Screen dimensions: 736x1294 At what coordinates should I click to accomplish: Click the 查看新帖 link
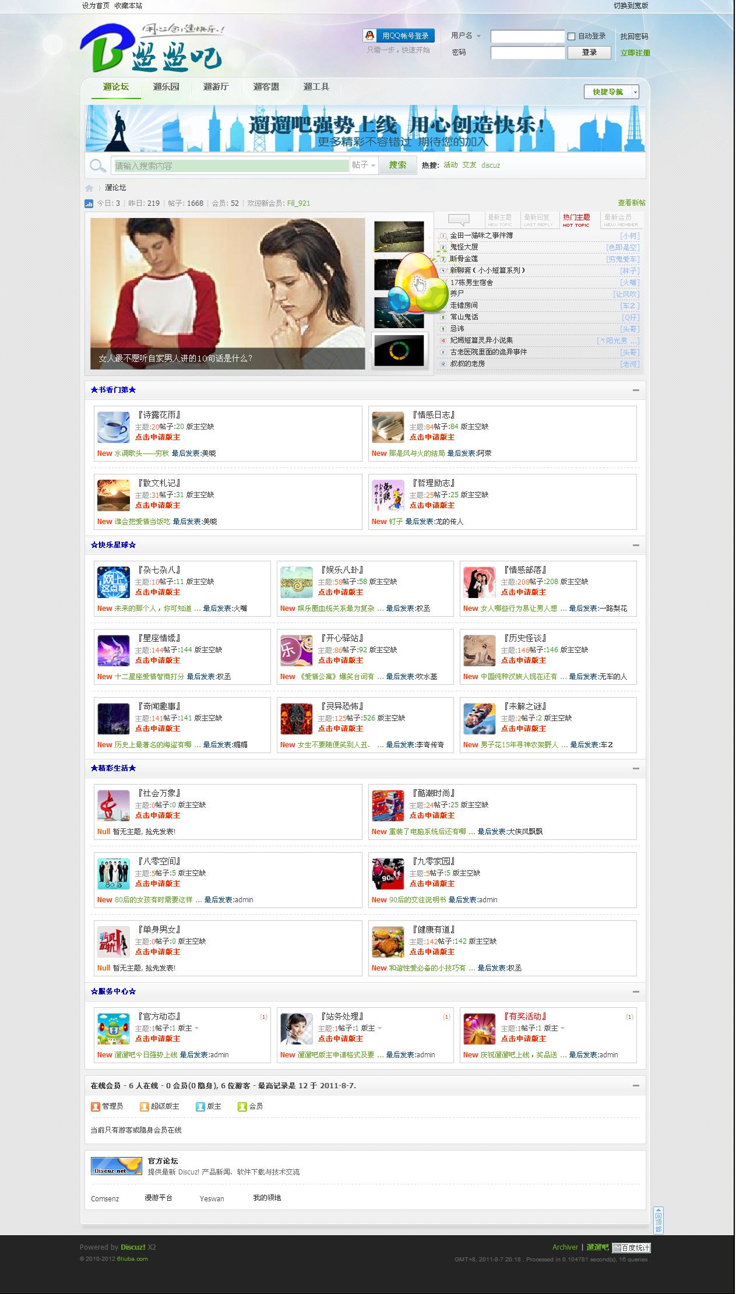pyautogui.click(x=632, y=203)
